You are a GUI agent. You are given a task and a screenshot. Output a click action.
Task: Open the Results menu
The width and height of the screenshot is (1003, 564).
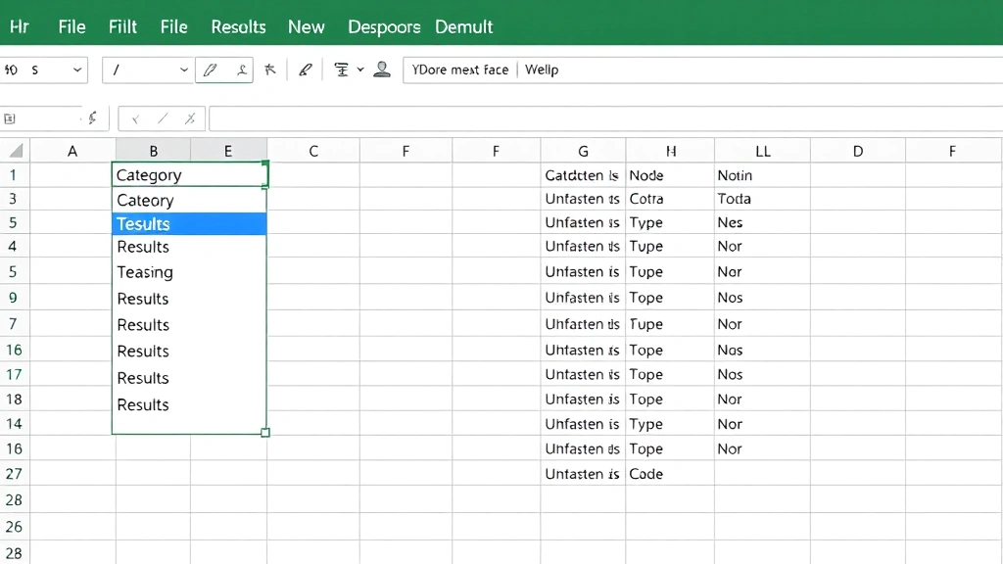[x=238, y=26]
